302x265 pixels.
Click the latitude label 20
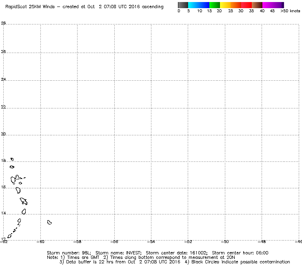[3, 134]
